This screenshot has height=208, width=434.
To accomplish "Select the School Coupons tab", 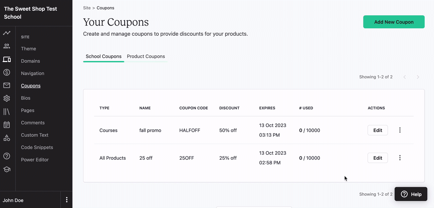I will coord(103,56).
